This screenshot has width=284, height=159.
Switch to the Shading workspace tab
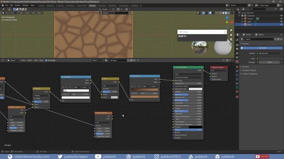click(92, 6)
